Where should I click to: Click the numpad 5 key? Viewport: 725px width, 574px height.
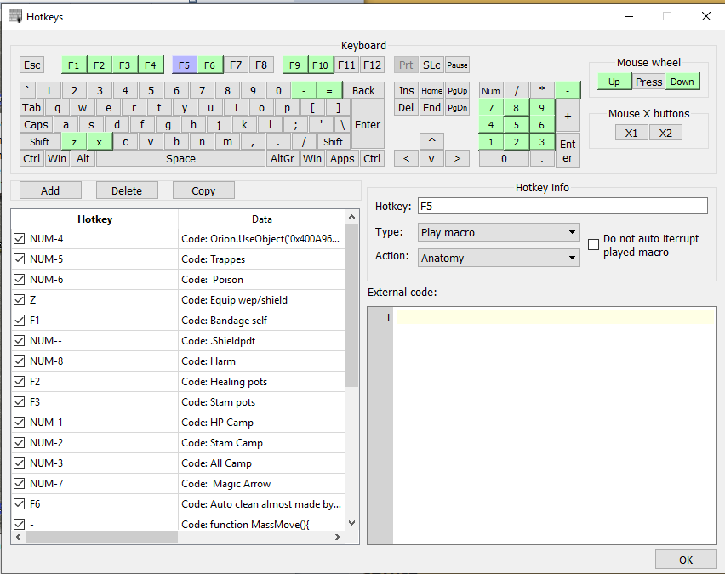[517, 125]
